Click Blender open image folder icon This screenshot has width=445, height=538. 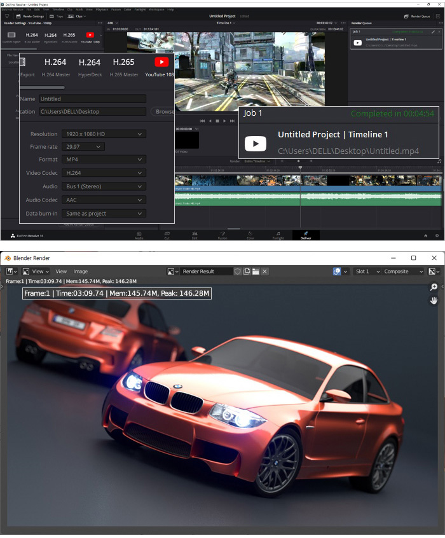(x=256, y=272)
